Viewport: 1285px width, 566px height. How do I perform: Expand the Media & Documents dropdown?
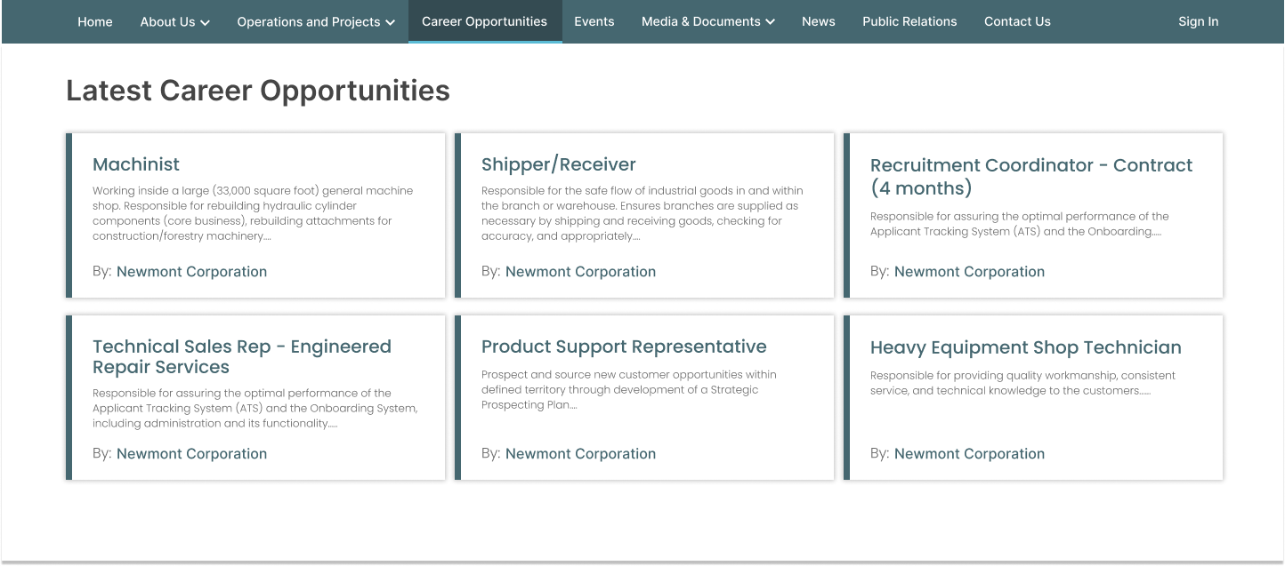tap(707, 21)
